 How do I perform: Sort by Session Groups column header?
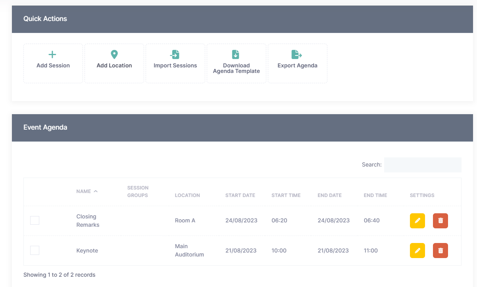pyautogui.click(x=138, y=191)
